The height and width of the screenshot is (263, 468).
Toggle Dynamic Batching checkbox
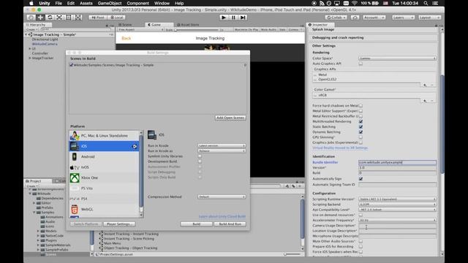[x=361, y=131]
